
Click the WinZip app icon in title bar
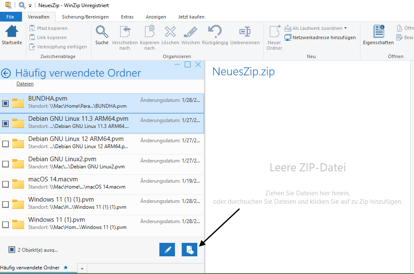(x=8, y=5)
